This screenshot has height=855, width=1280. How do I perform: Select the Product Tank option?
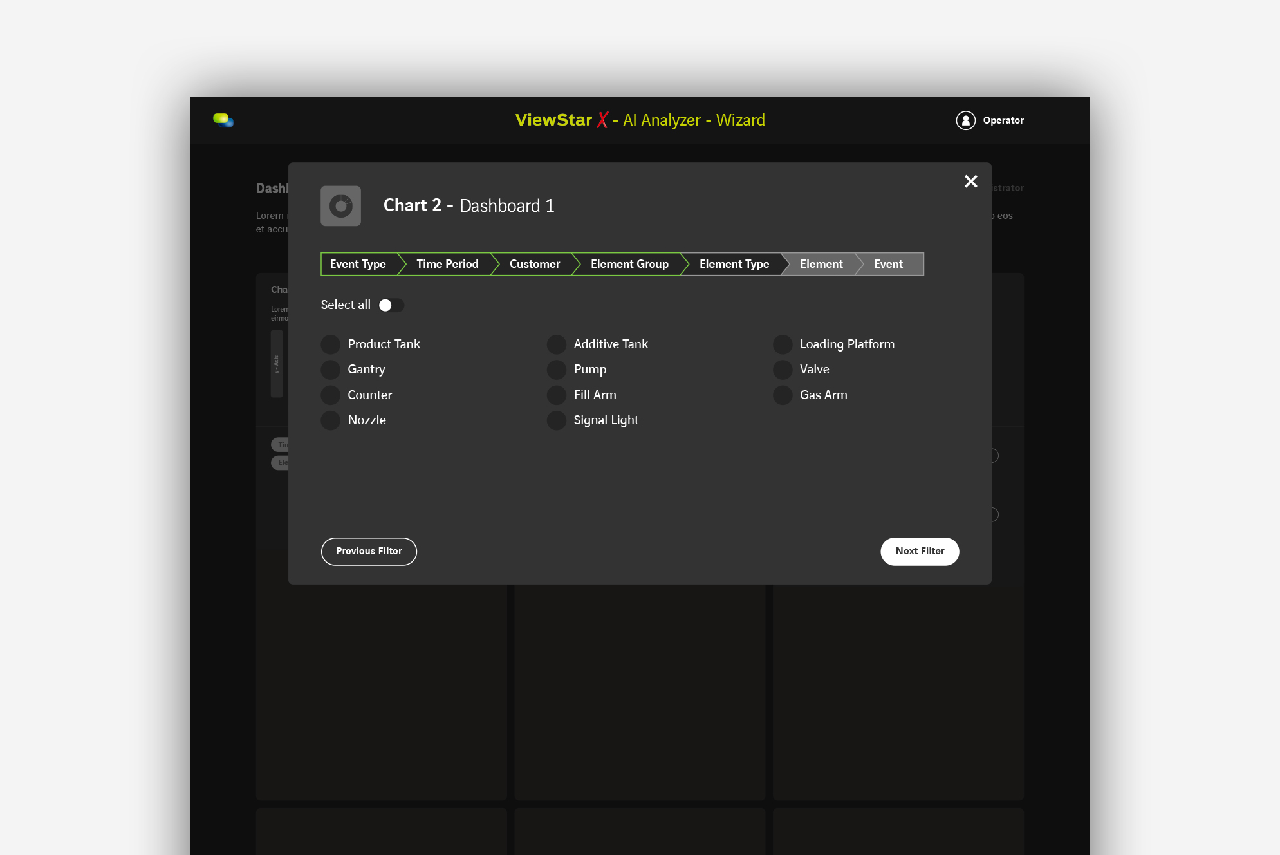point(330,344)
